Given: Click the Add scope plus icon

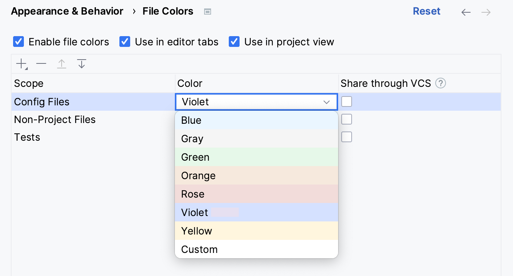Looking at the screenshot, I should [x=22, y=64].
